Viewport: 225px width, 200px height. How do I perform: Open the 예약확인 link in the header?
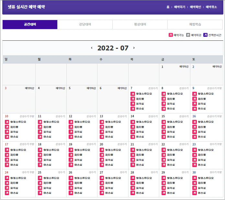click(x=195, y=7)
